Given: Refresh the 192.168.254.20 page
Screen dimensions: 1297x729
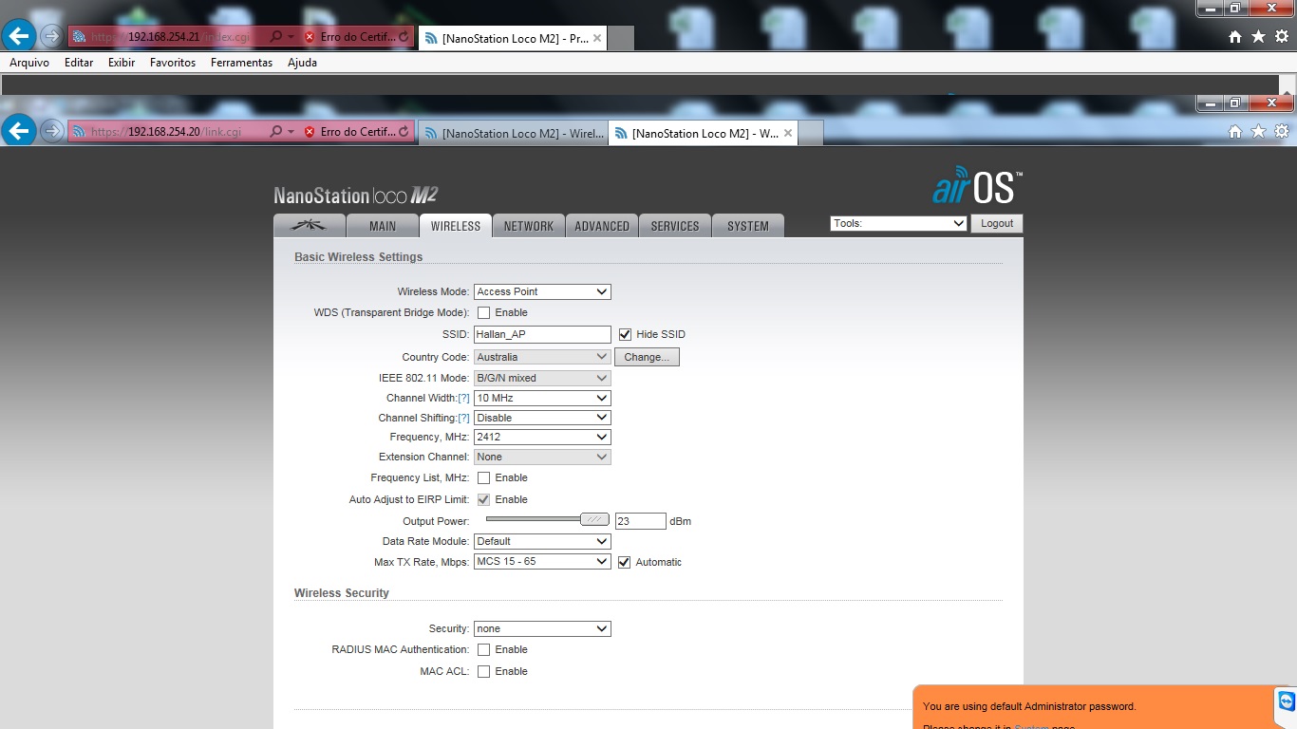Looking at the screenshot, I should 404,132.
